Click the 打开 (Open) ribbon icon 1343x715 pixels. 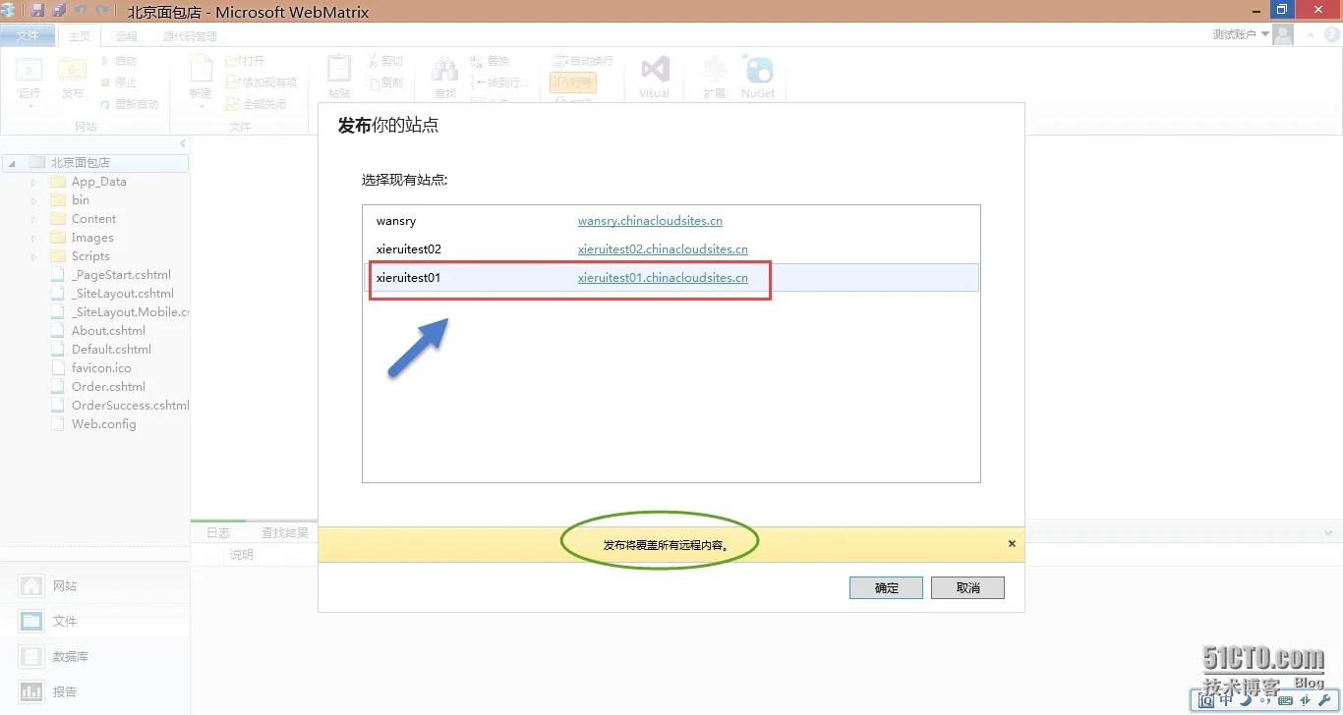point(233,61)
